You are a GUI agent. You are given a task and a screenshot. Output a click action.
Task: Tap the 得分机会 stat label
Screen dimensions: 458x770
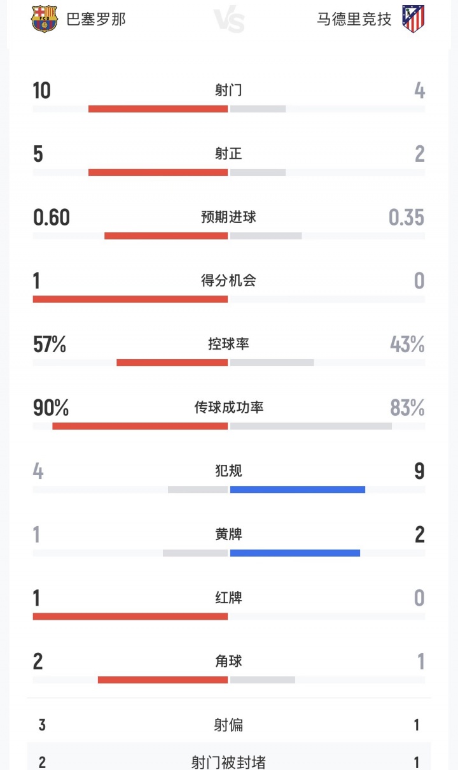[228, 281]
